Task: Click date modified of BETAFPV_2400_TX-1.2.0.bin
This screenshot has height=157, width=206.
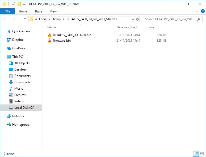Action: (x=128, y=35)
